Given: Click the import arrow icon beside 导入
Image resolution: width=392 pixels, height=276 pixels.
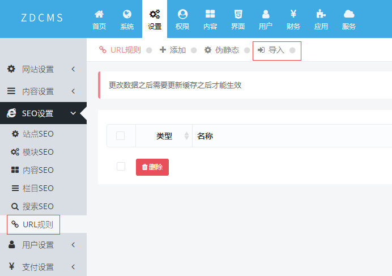Looking at the screenshot, I should (261, 50).
